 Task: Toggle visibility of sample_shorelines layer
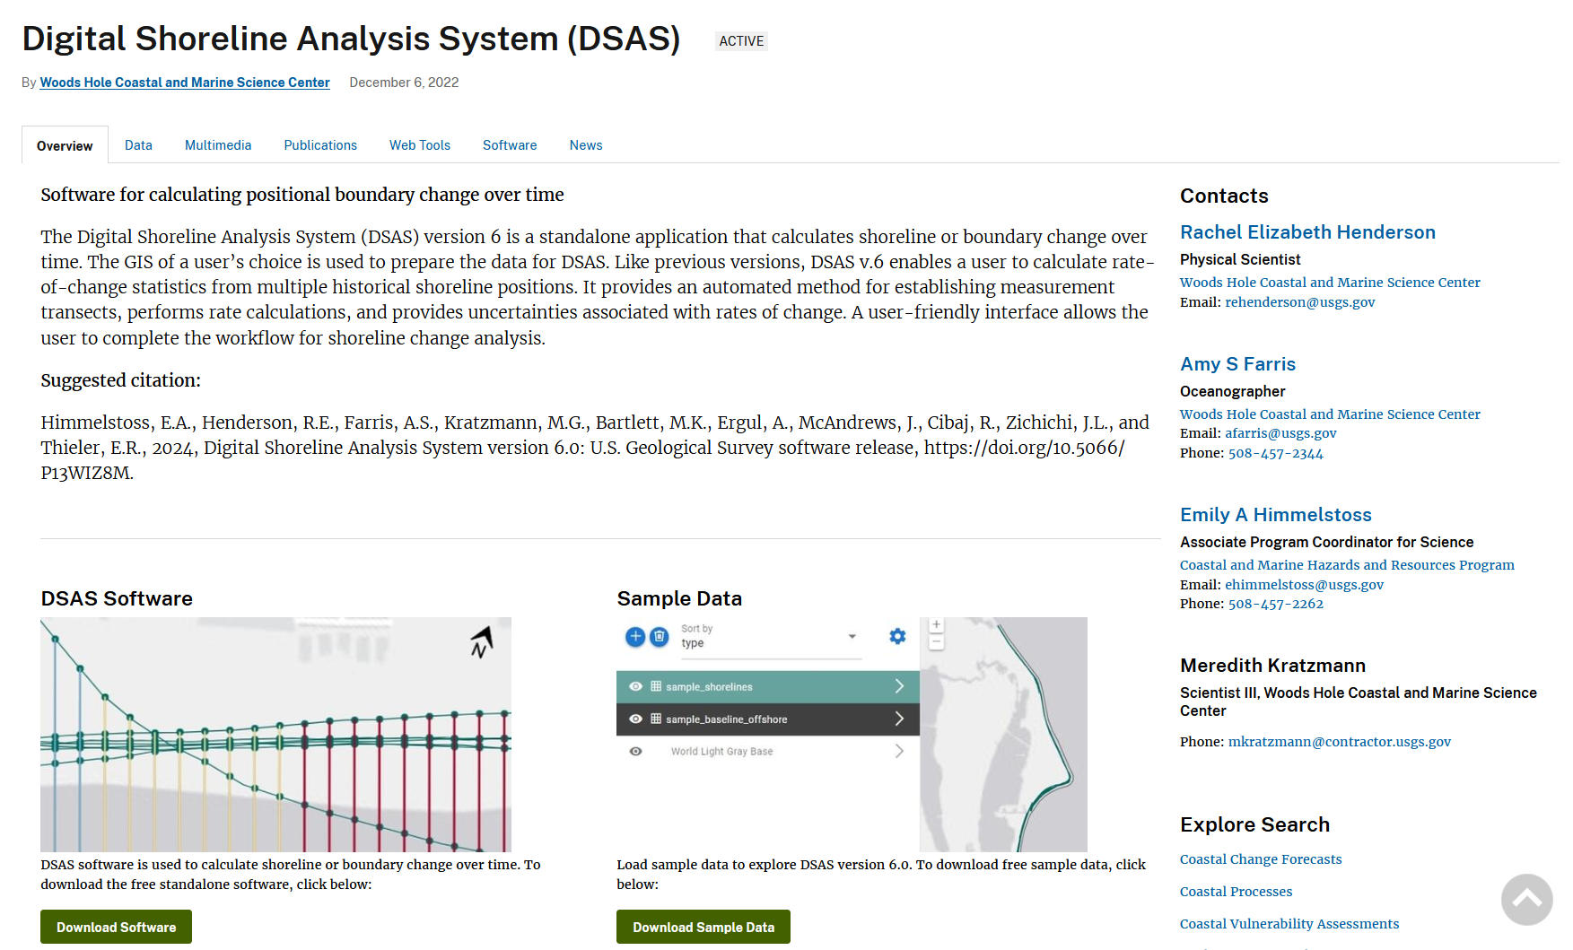point(635,686)
